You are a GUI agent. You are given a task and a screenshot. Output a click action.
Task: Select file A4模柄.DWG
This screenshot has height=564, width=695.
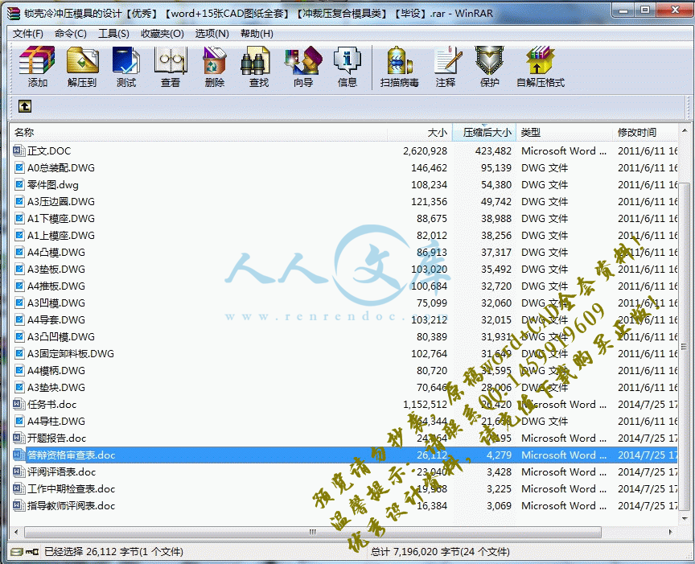point(56,370)
